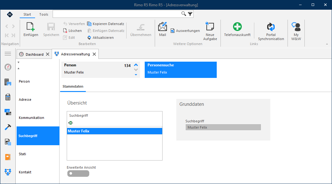
Task: Jump to the last record
Action: point(13,35)
